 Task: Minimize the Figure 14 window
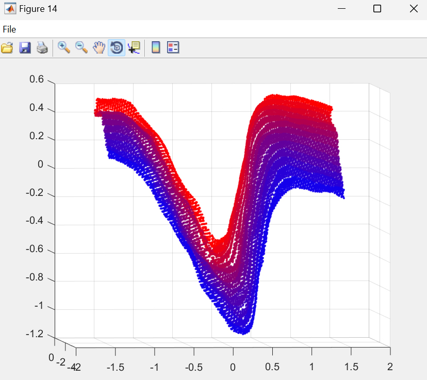click(341, 9)
